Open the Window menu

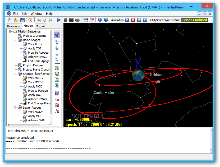click(36, 14)
